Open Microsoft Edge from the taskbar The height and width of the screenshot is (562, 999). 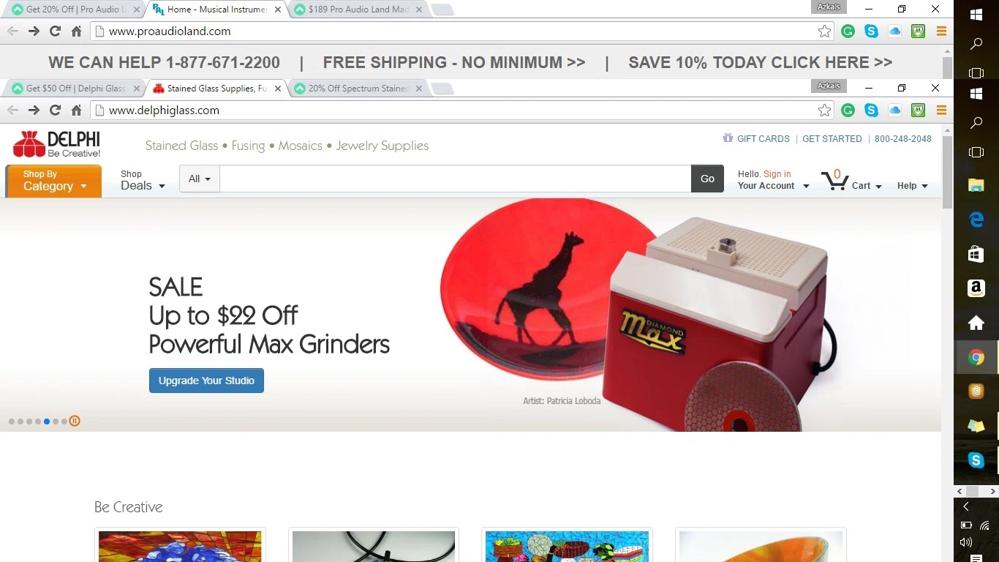976,219
